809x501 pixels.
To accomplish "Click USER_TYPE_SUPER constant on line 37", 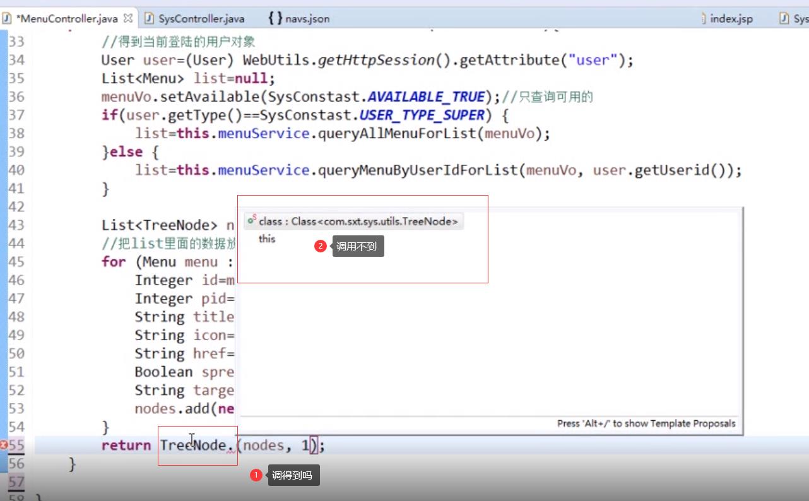I will [422, 115].
